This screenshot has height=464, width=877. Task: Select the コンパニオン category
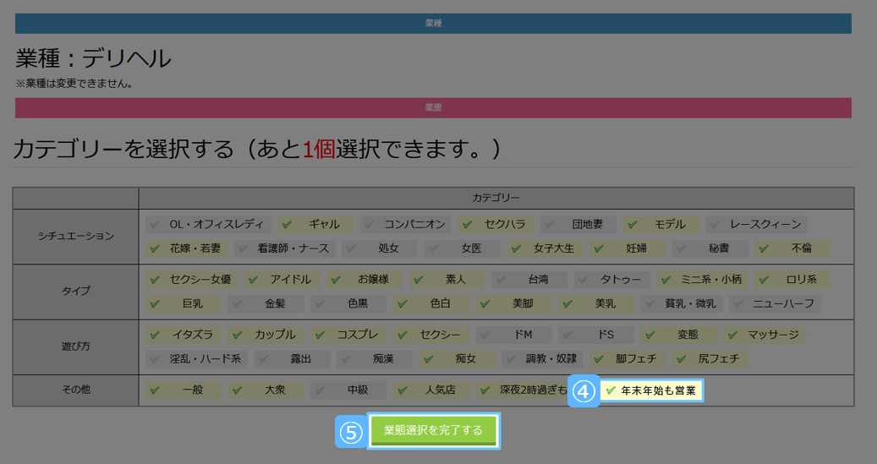[x=406, y=224]
